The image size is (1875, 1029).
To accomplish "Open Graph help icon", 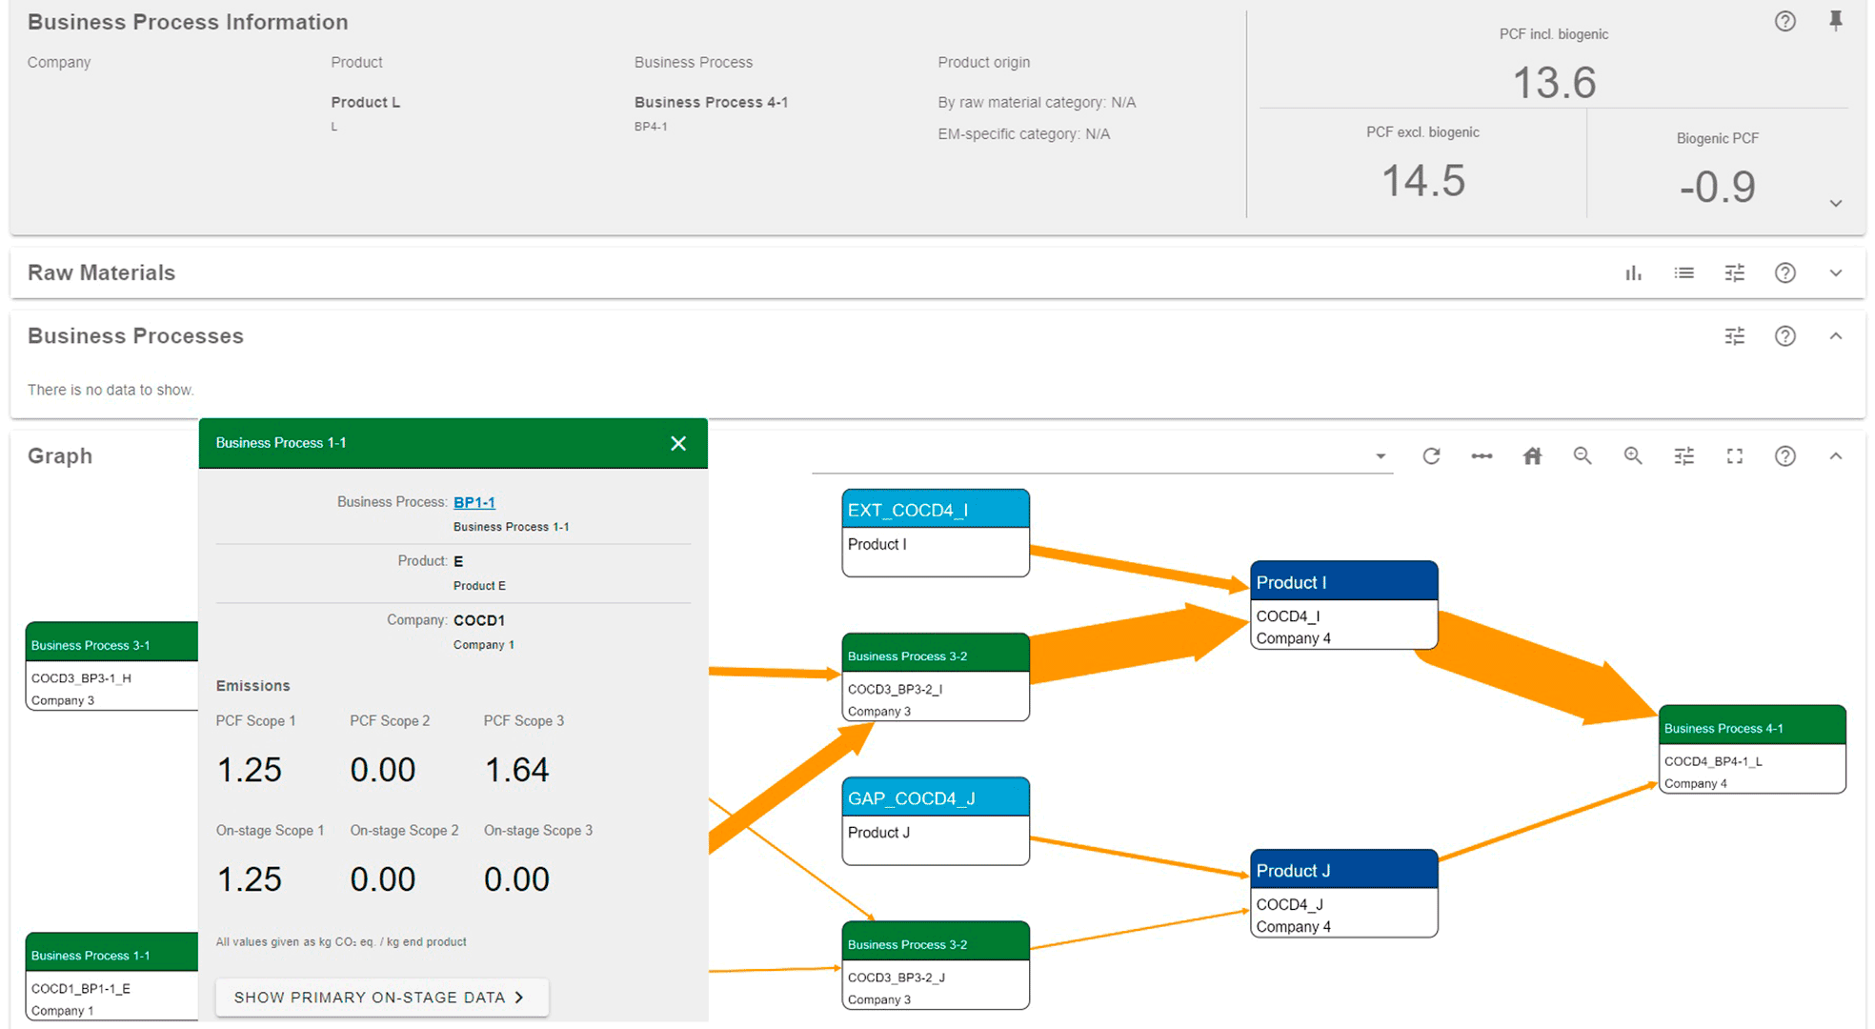I will (1785, 456).
